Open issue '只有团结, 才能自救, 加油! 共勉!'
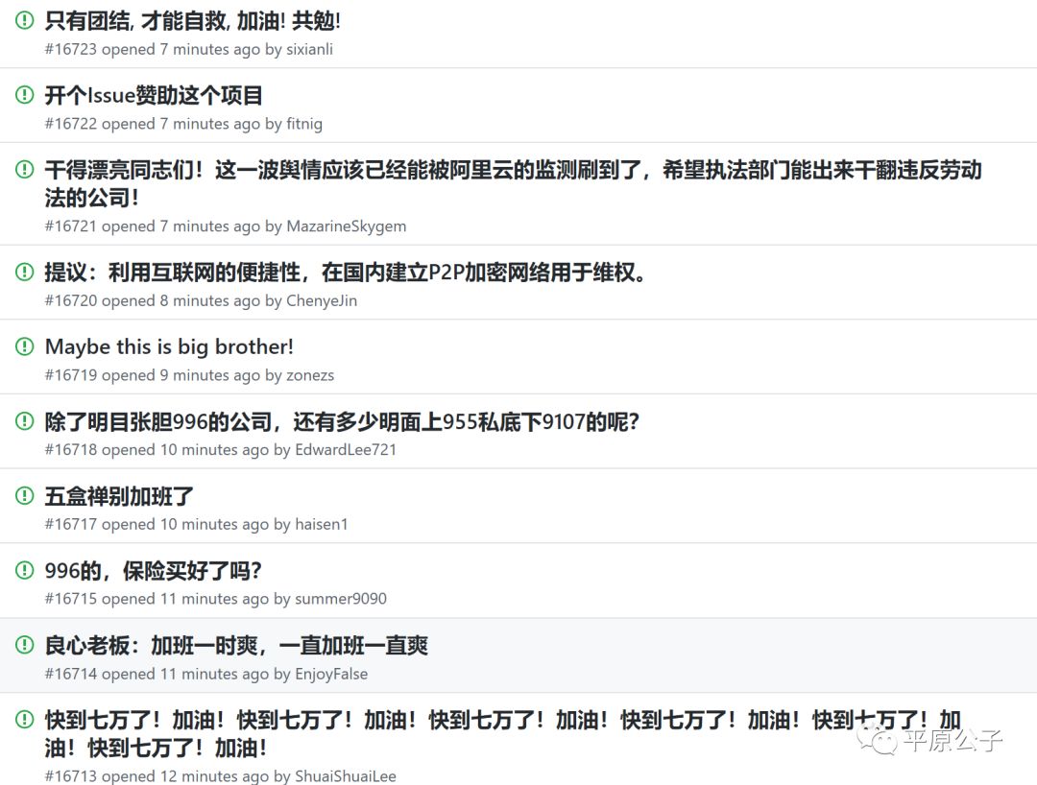The height and width of the screenshot is (785, 1037). [x=192, y=21]
